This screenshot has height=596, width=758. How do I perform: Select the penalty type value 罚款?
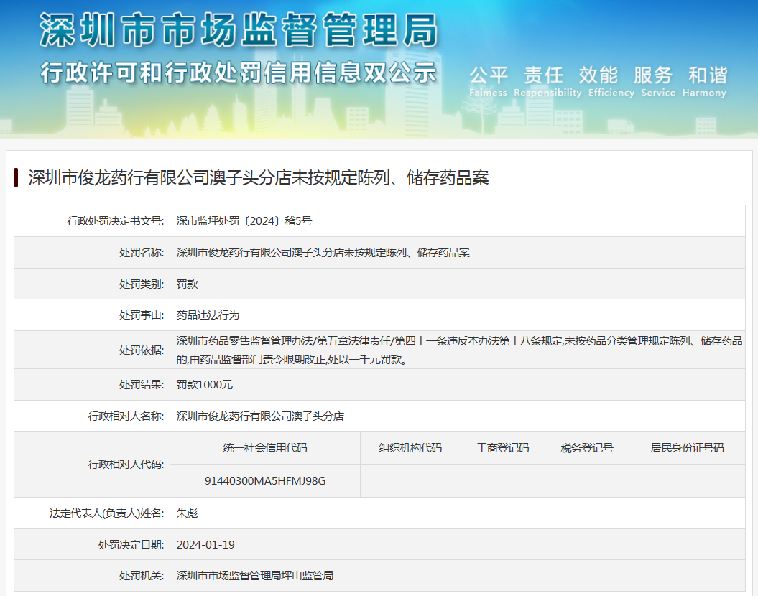click(x=187, y=284)
